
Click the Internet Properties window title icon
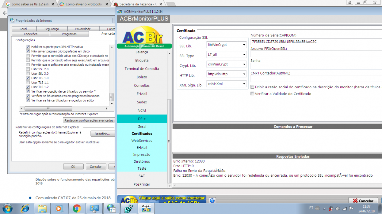[12, 20]
